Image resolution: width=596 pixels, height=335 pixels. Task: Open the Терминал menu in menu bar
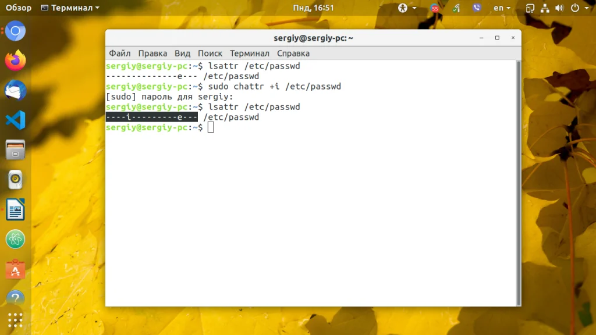coord(249,53)
